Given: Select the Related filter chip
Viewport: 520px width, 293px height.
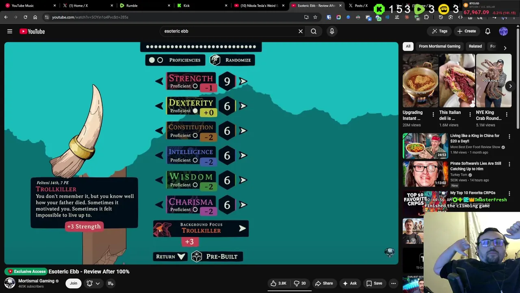Looking at the screenshot, I should click(x=475, y=46).
